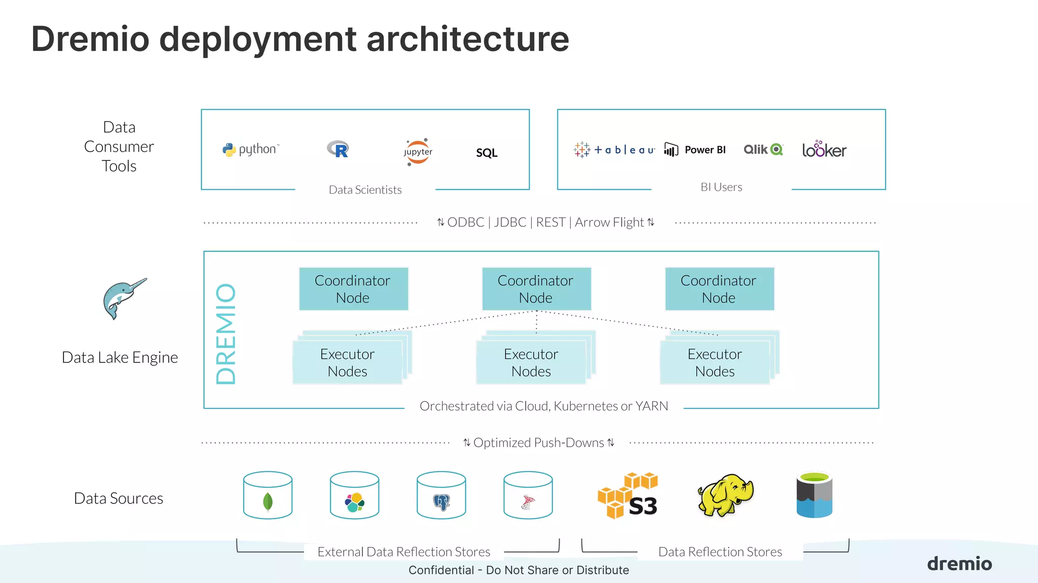Click the Tableau logo

(x=614, y=150)
